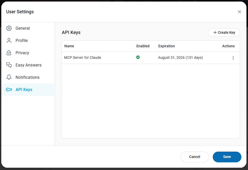248x170 pixels.
Task: Click the Name column header
Action: [x=69, y=46]
